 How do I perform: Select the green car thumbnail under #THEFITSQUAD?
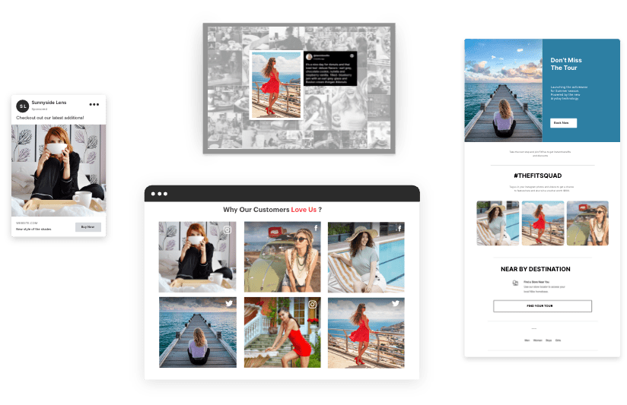(x=587, y=223)
